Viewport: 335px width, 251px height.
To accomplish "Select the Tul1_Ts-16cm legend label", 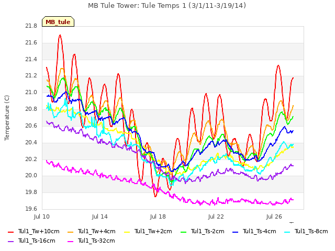I will (x=37, y=241).
